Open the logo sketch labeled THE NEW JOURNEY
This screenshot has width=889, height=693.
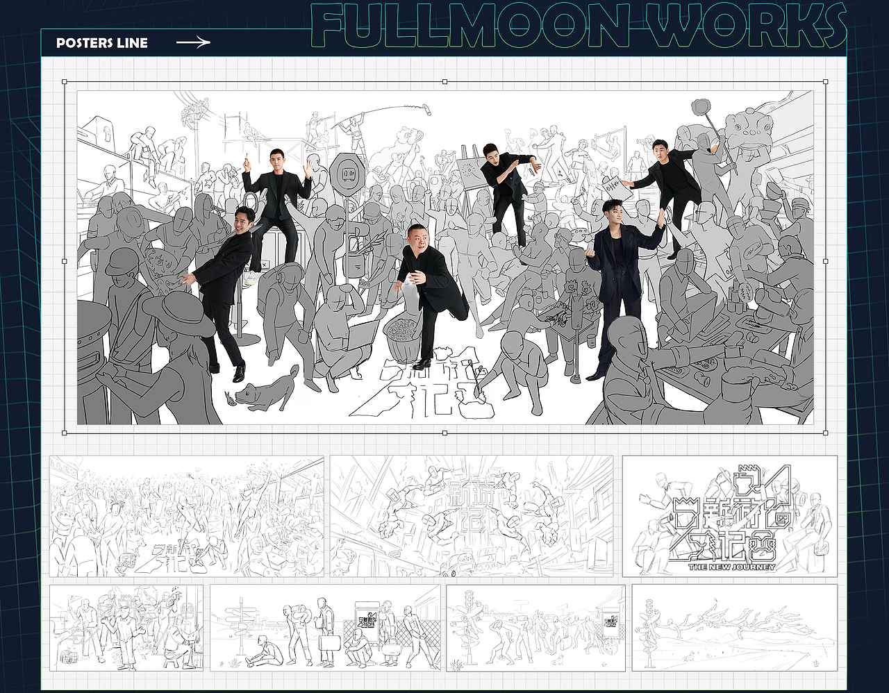coord(730,516)
